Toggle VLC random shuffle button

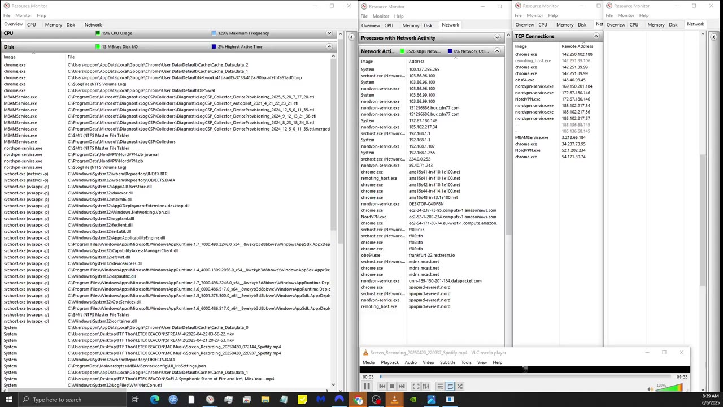pos(460,387)
